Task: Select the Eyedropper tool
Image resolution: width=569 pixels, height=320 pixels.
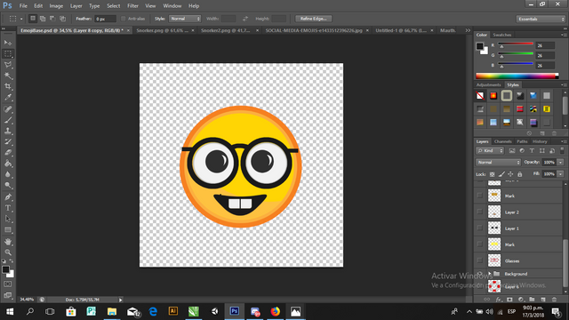Action: [8, 98]
